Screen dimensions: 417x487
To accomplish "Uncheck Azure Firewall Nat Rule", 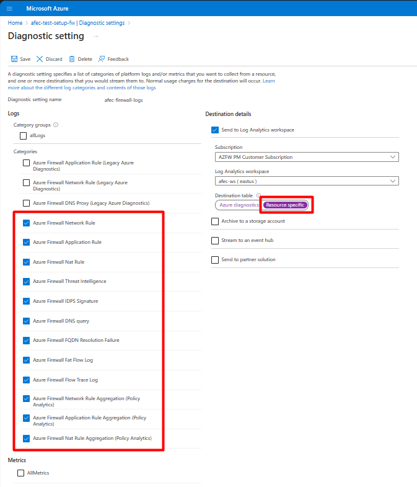I will [27, 262].
